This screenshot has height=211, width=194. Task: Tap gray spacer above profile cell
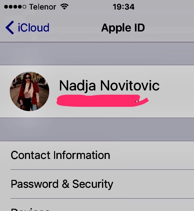[97, 53]
